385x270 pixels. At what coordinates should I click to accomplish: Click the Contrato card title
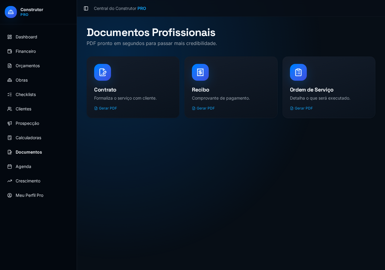[x=105, y=90]
